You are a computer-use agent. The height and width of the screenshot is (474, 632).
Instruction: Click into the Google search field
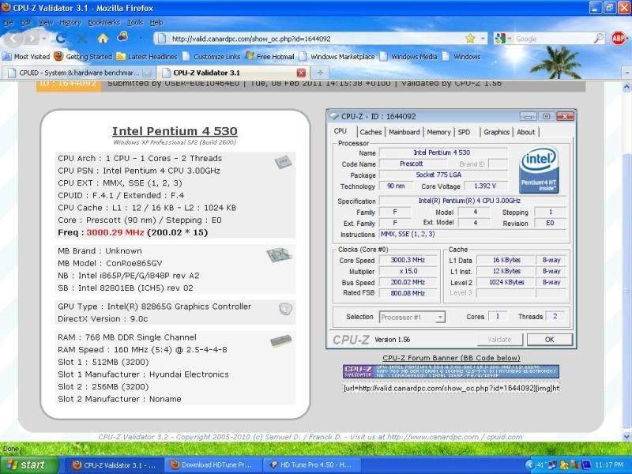pyautogui.click(x=553, y=39)
